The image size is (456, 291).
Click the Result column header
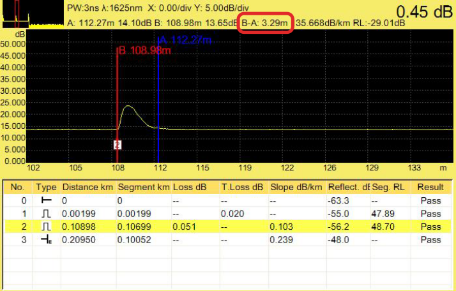coord(430,187)
